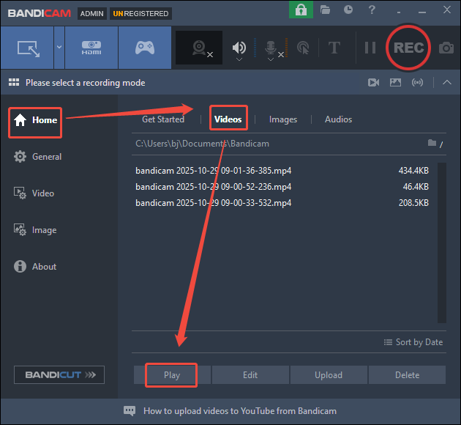461x425 pixels.
Task: Open the BANDICUT button
Action: click(59, 374)
